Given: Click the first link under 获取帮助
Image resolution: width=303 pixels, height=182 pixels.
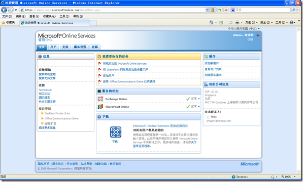Looking at the screenshot, I should click(x=47, y=74).
